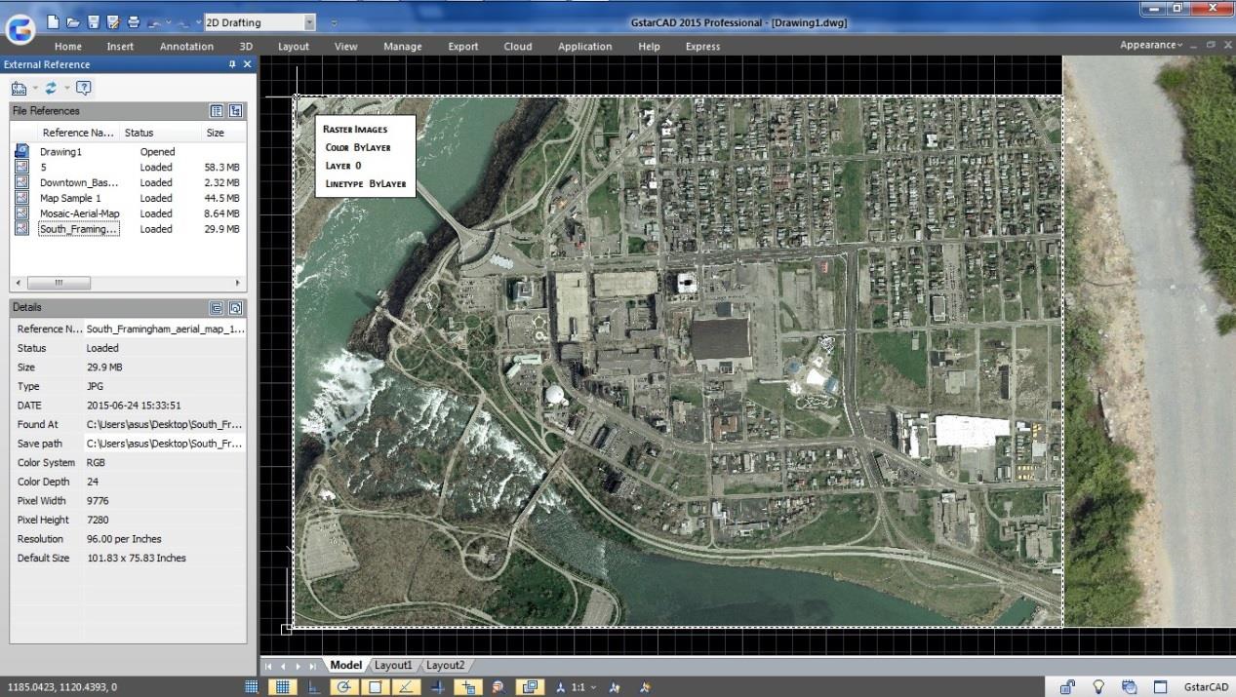Switch to the Layout1 tab
The width and height of the screenshot is (1236, 697).
click(393, 665)
